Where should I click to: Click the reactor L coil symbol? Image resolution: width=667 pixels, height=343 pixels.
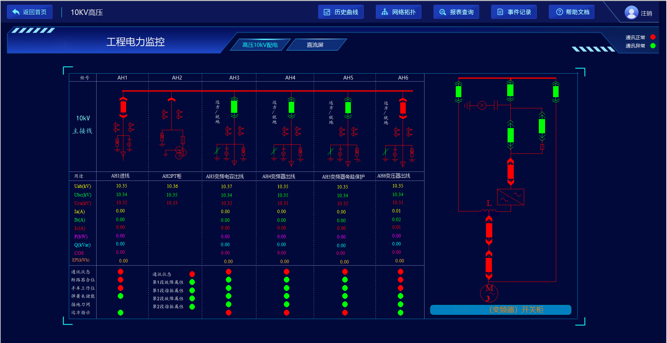(488, 210)
